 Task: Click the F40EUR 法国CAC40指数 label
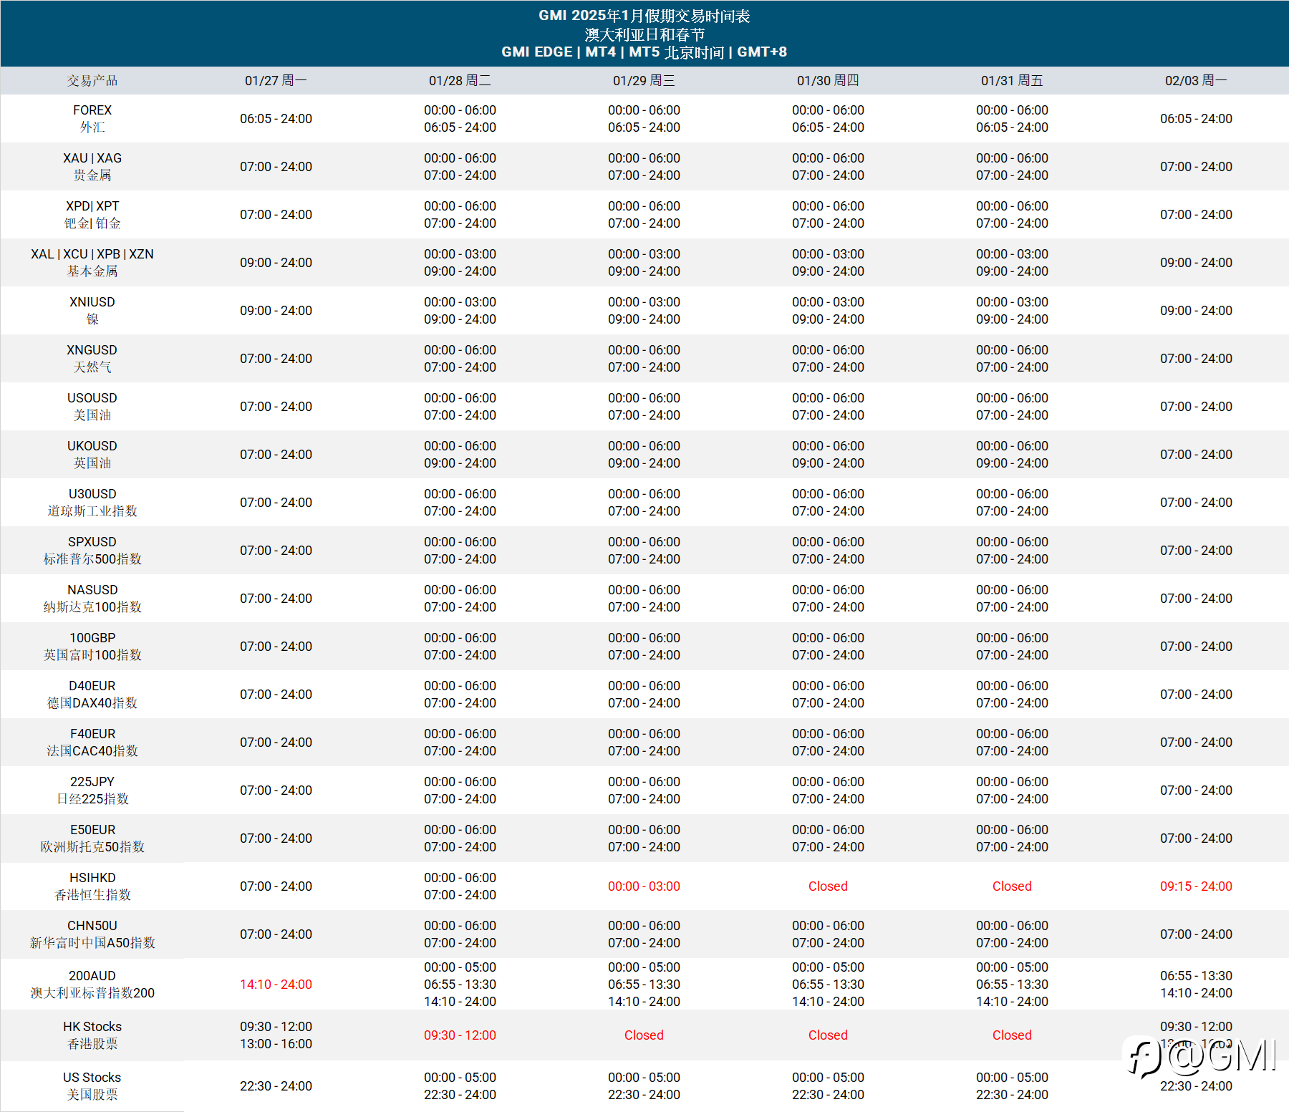(x=92, y=743)
